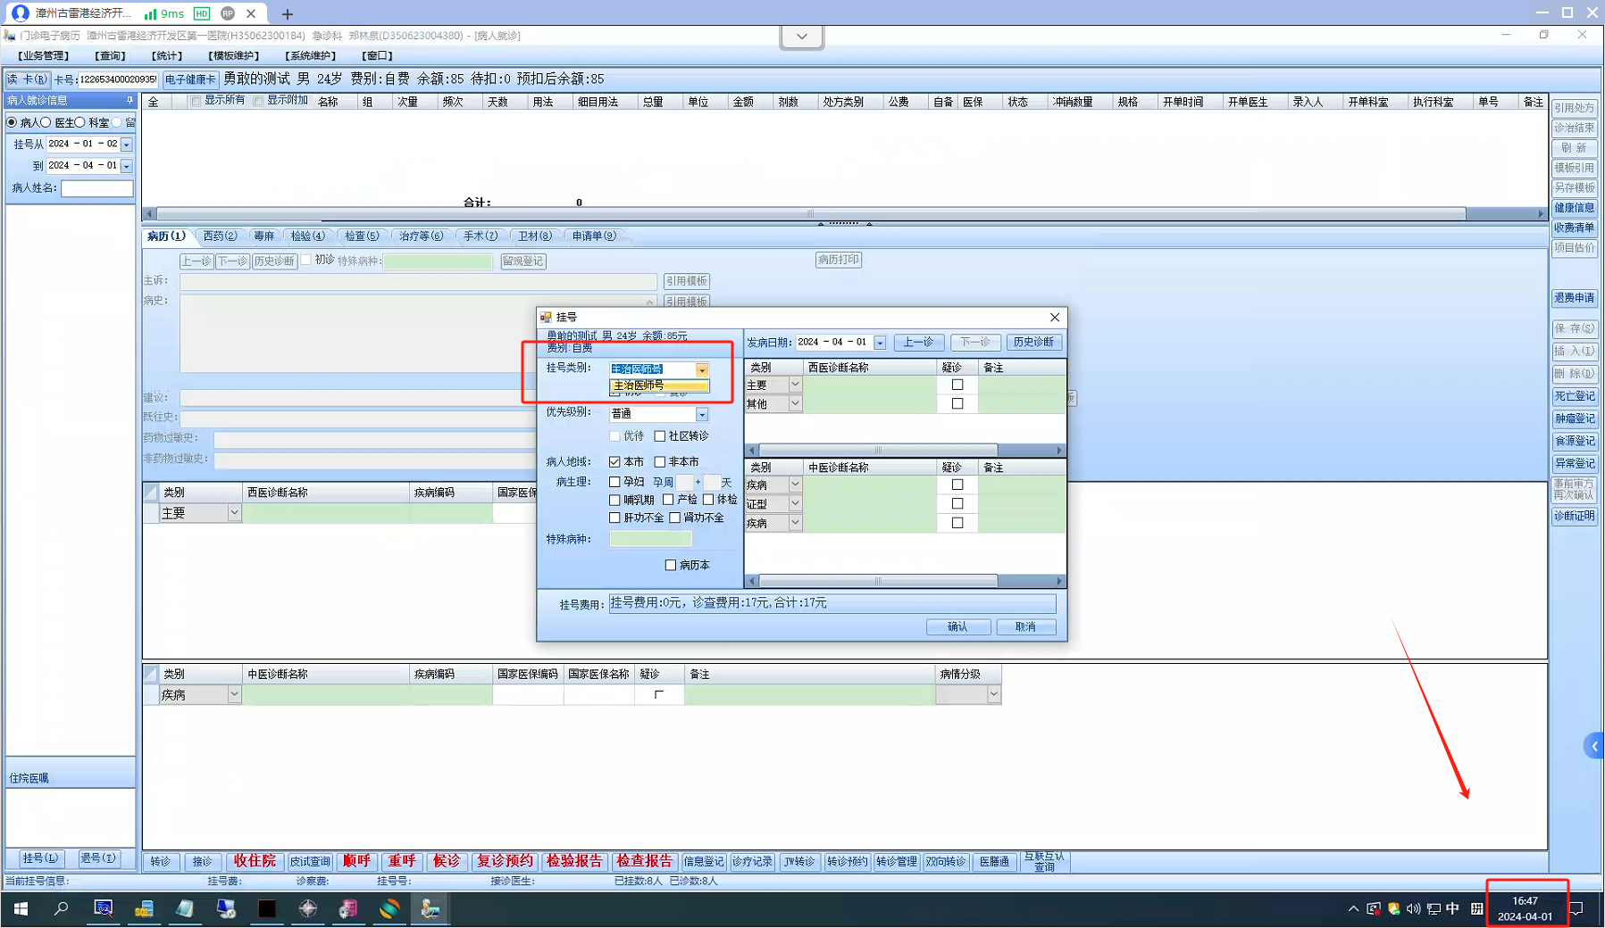Viewport: 1605px width, 928px height.
Task: Click the screen recorder tray icon
Action: 1374,909
